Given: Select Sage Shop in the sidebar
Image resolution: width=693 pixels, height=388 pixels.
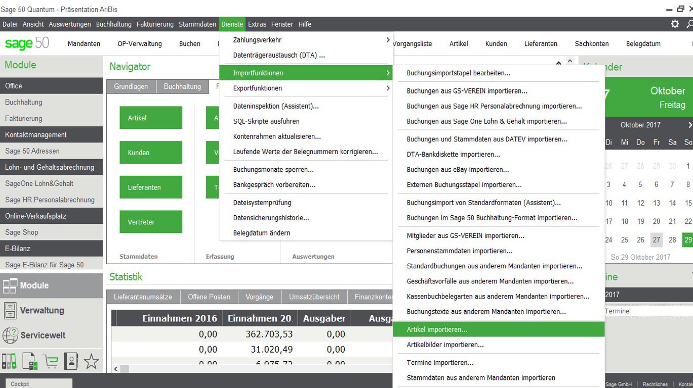Looking at the screenshot, I should click(52, 232).
